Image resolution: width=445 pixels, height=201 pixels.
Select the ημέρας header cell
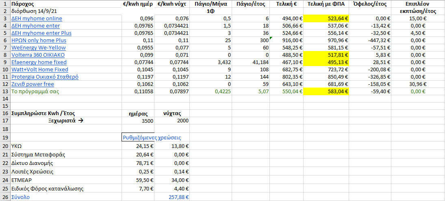tap(138, 113)
